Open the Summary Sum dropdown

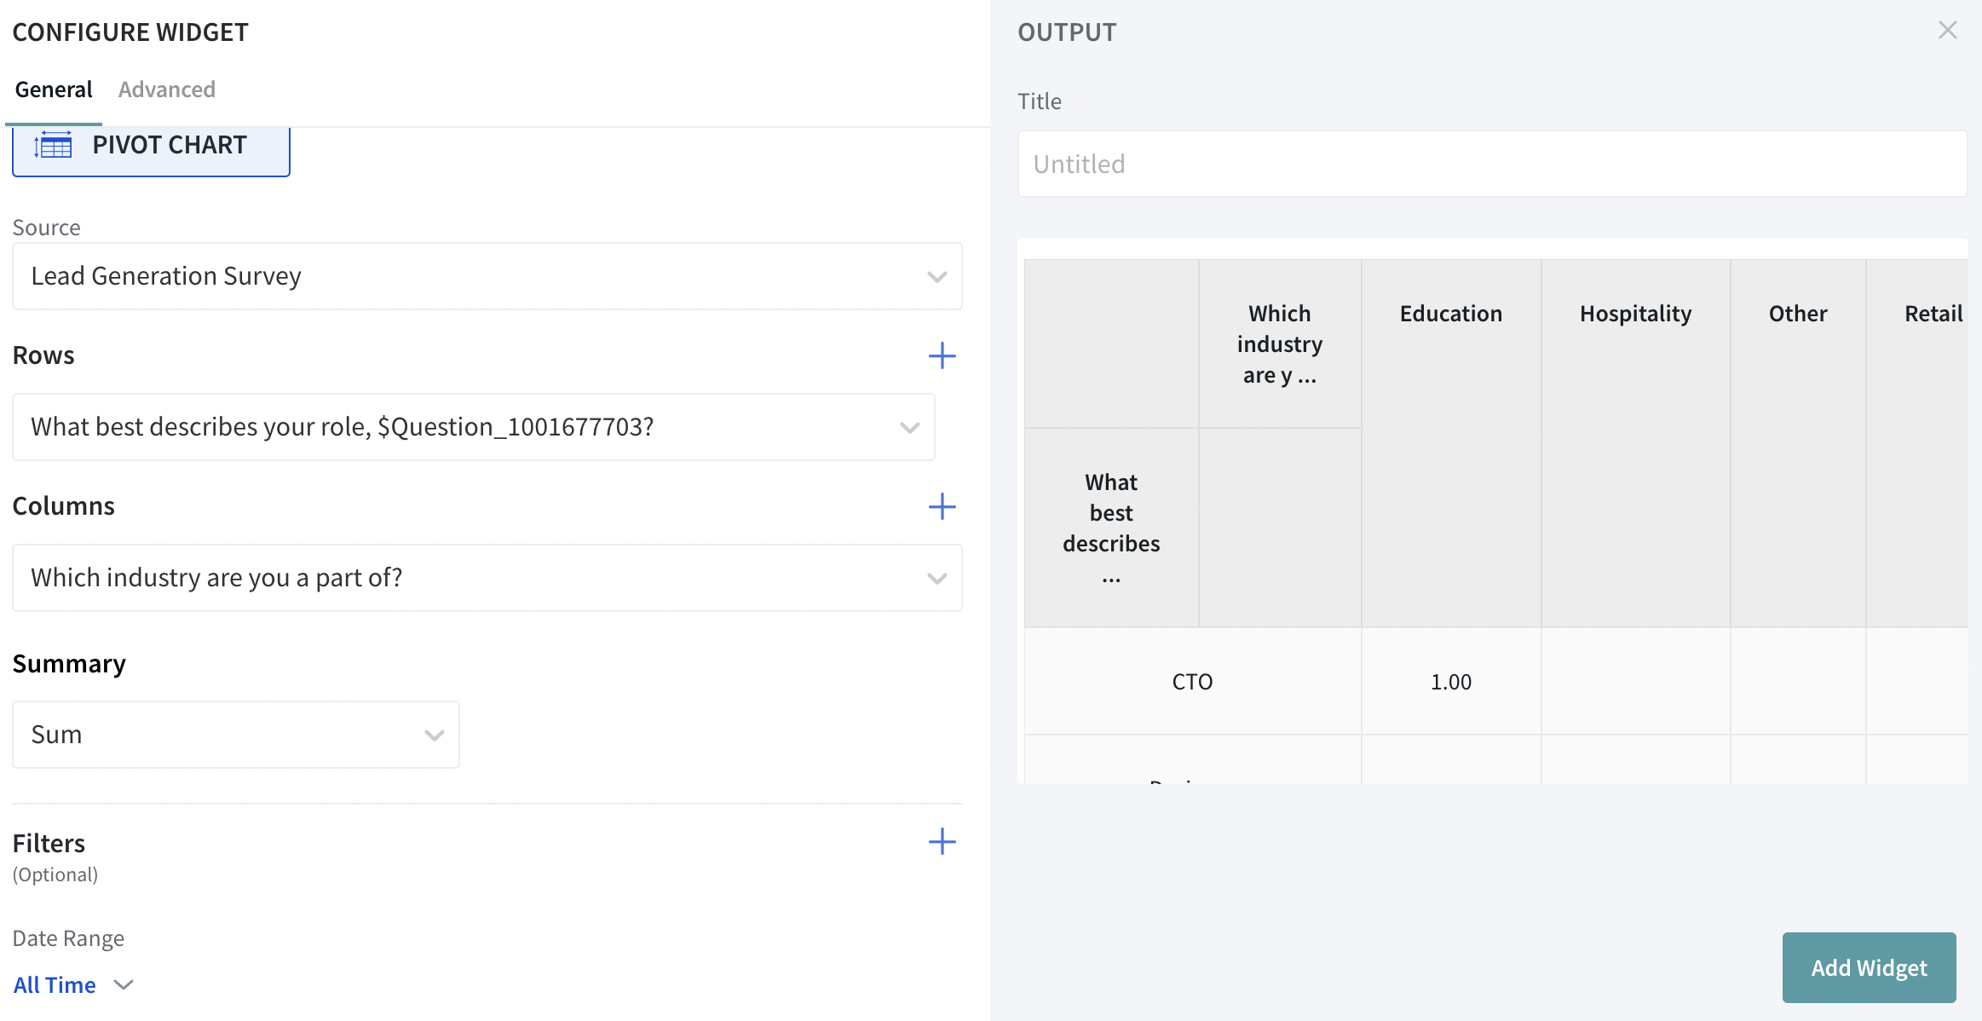pyautogui.click(x=235, y=735)
